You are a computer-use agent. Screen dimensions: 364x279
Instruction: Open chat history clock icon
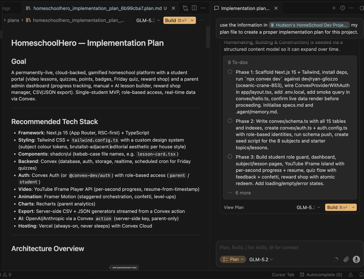[342, 8]
